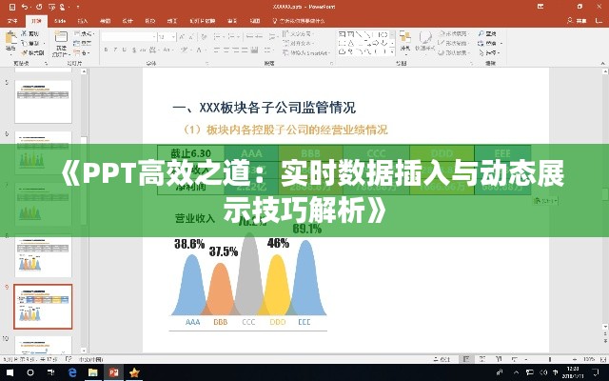609x381 pixels.
Task: Open the File tab
Action: 12,21
